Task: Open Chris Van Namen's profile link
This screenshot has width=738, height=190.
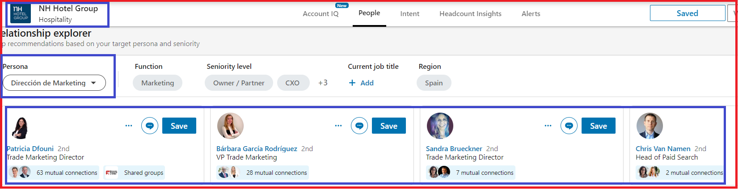Action: (663, 148)
